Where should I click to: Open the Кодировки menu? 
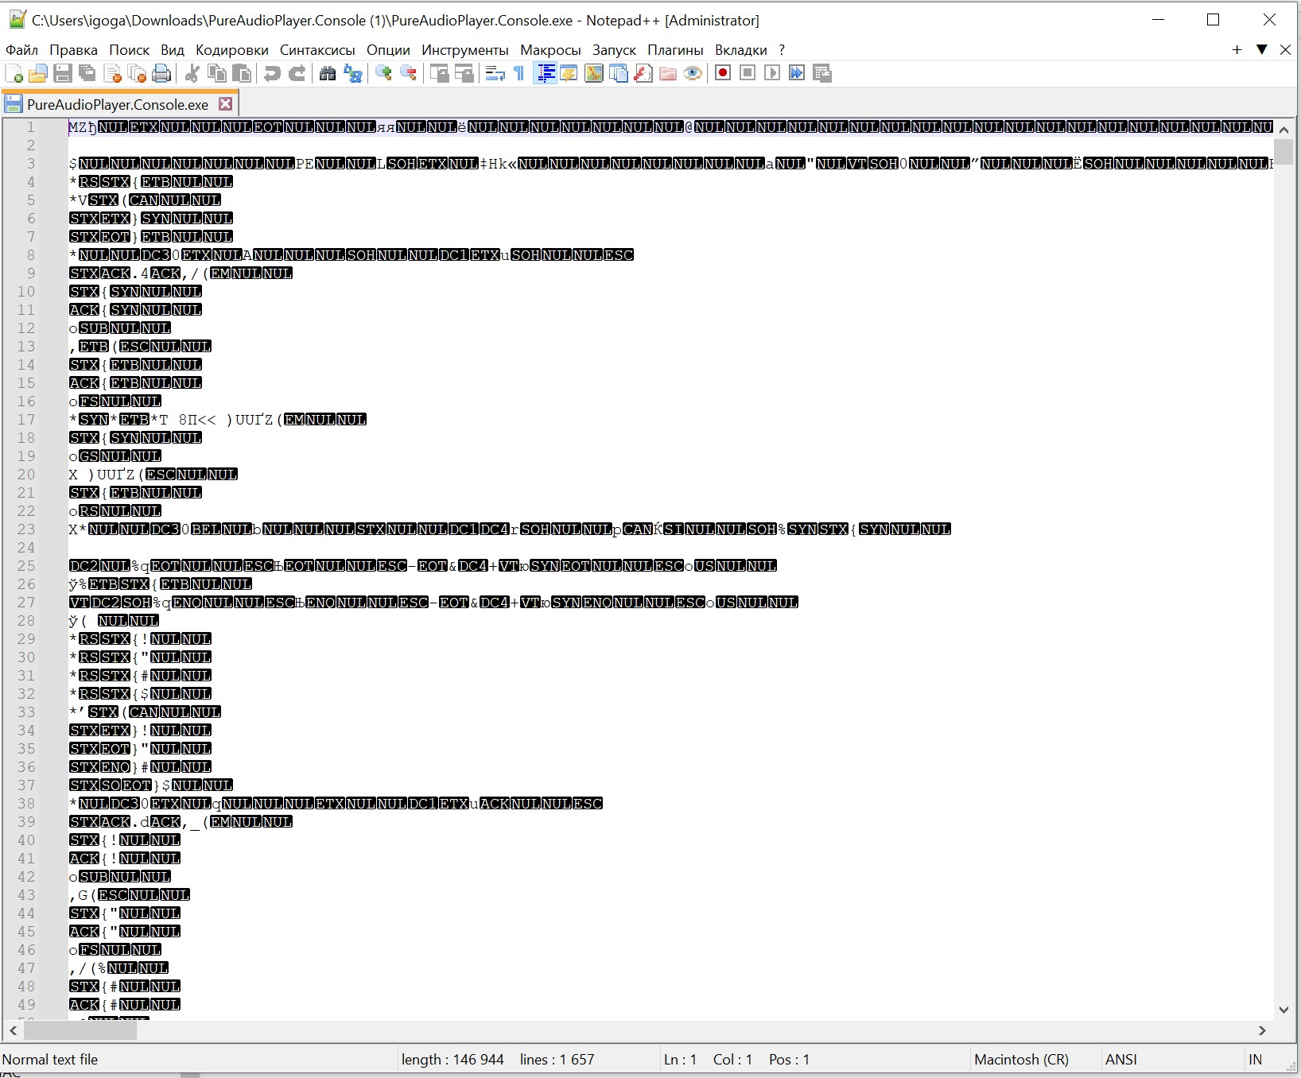[232, 50]
